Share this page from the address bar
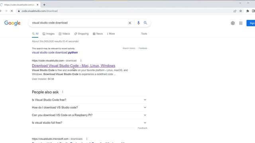Viewport: 255px width, 143px height. 235,11
